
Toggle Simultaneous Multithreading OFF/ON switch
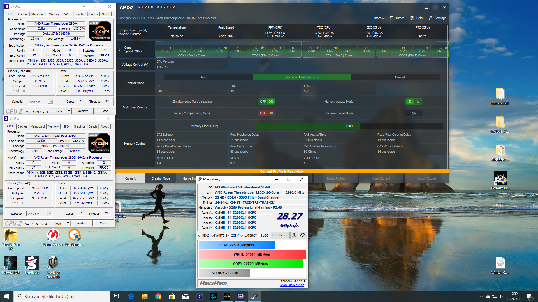266,102
